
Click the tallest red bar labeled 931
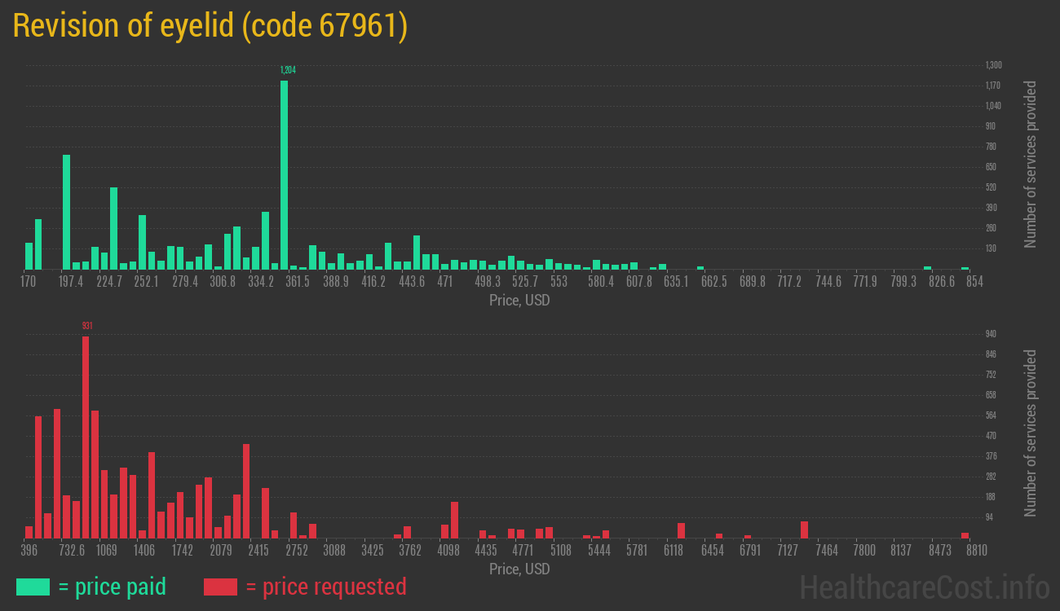tap(86, 437)
